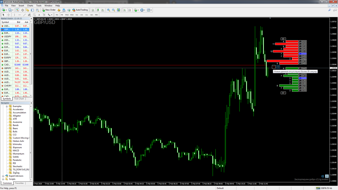Open the Arrows objects dropdown
The width and height of the screenshot is (338, 190).
point(50,15)
